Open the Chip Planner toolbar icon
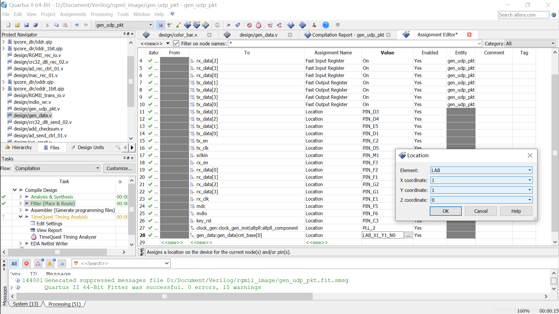Screen dimensions: 559x314 point(206,25)
